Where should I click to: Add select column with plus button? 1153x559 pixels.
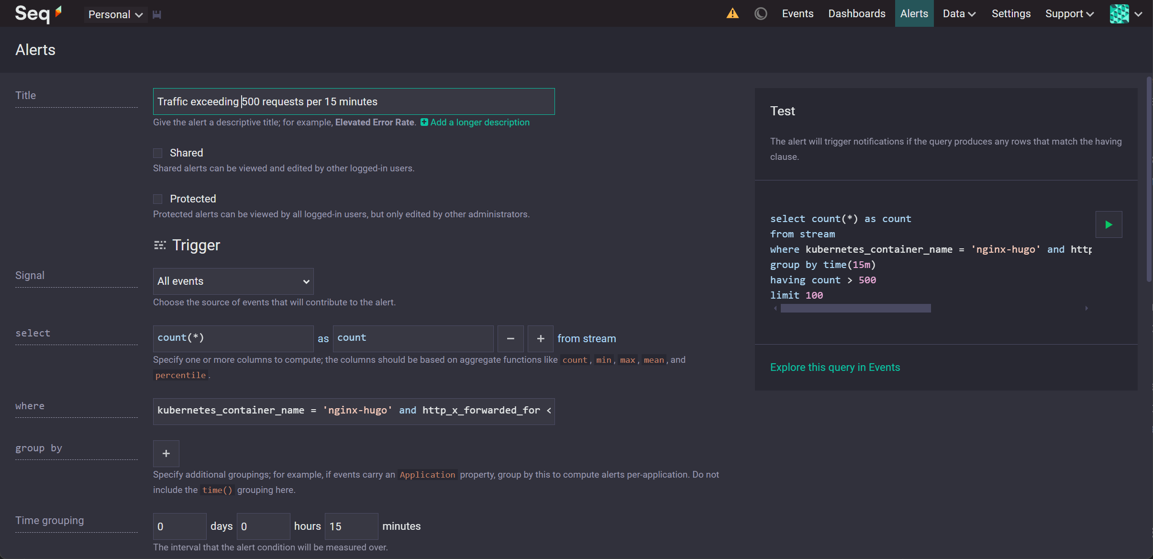click(x=541, y=339)
